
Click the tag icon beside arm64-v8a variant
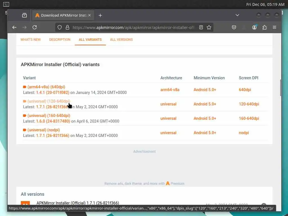coord(25,87)
